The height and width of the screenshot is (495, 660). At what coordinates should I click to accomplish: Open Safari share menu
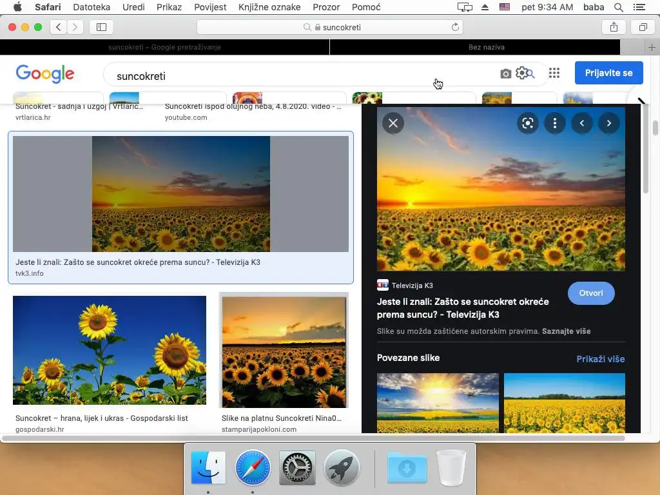click(614, 27)
